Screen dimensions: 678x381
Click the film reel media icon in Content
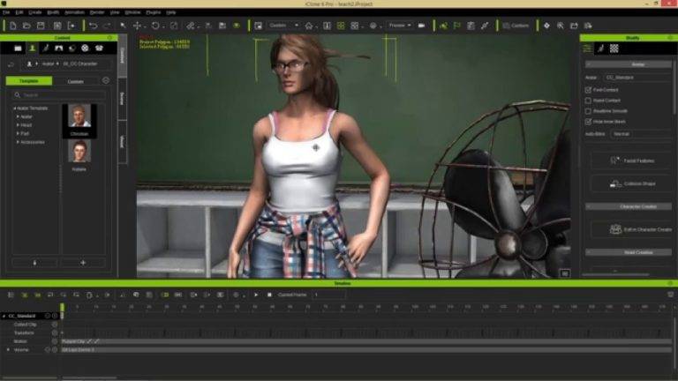[x=85, y=49]
